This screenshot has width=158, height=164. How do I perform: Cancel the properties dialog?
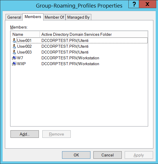tap(108, 155)
